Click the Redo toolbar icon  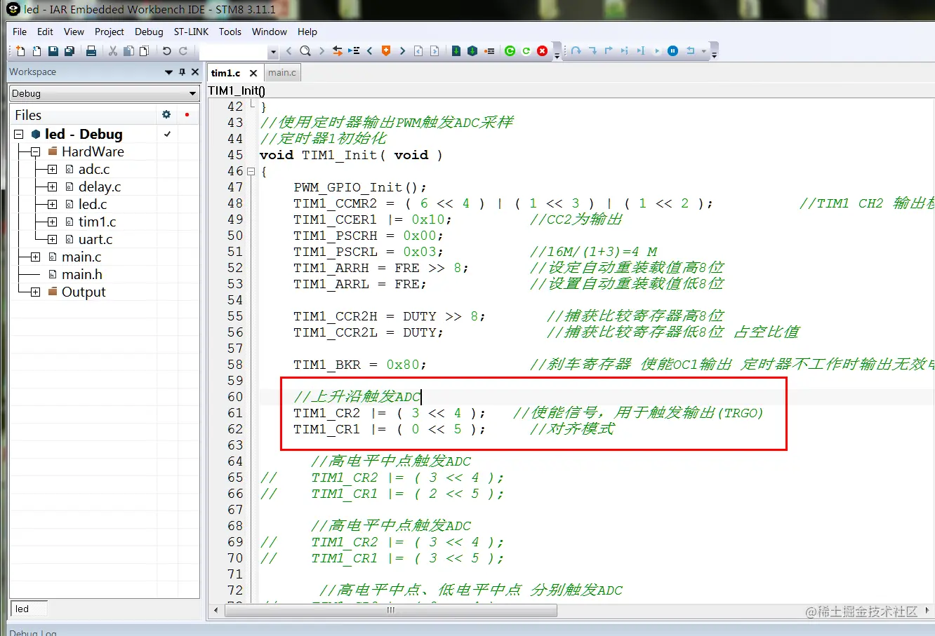pos(183,50)
